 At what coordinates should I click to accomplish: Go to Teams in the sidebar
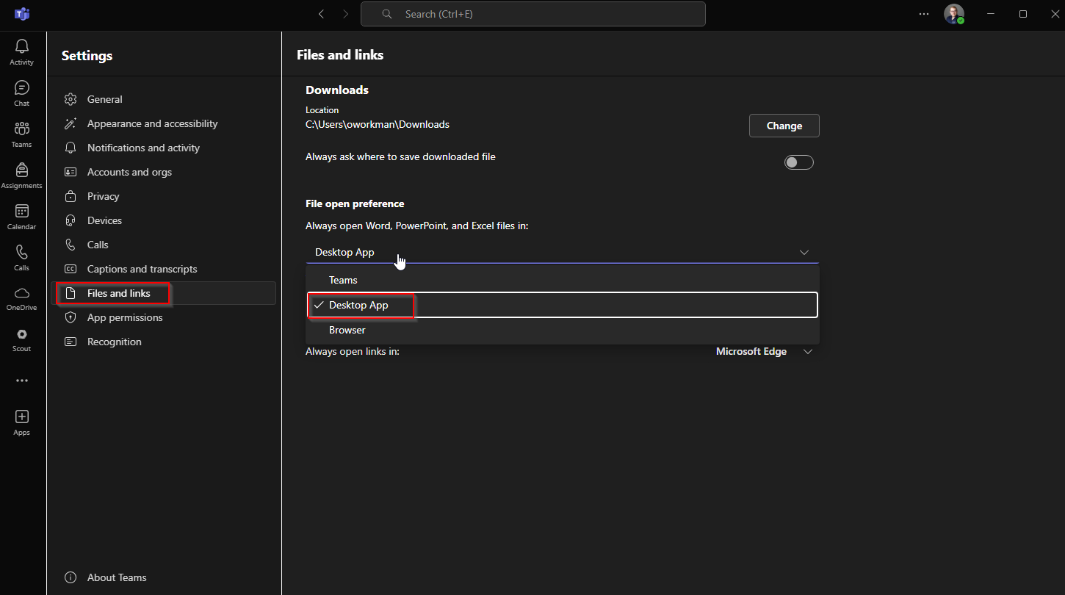coord(22,134)
